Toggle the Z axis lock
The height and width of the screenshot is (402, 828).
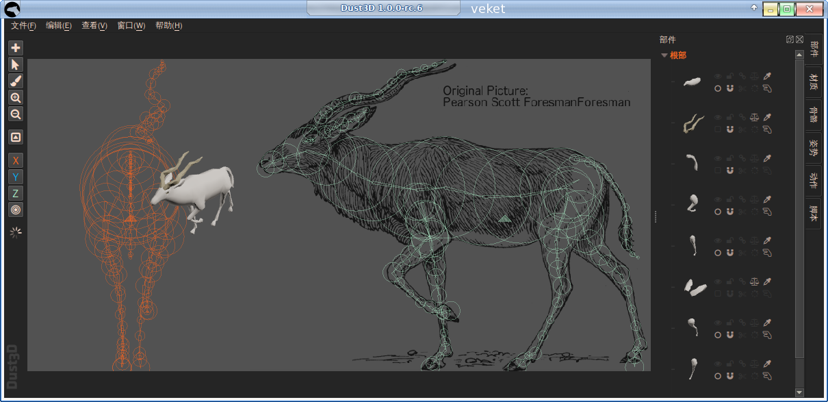[x=16, y=193]
